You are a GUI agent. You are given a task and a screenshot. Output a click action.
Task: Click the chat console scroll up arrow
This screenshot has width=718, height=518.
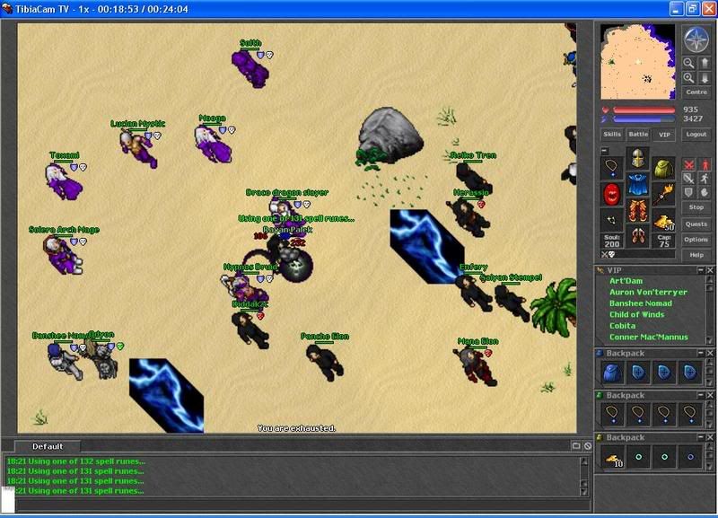[584, 461]
